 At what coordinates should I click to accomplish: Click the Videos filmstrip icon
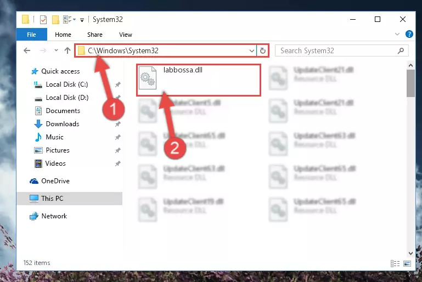[38, 163]
